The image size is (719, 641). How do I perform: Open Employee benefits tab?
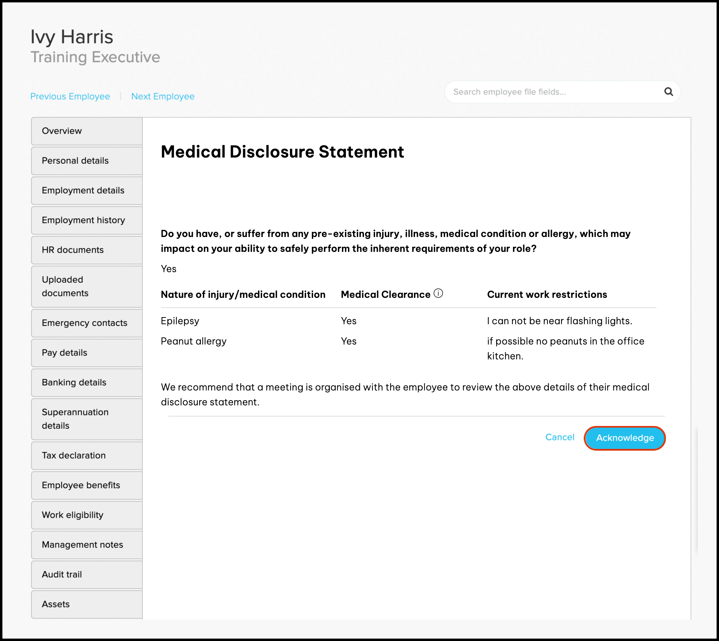87,485
